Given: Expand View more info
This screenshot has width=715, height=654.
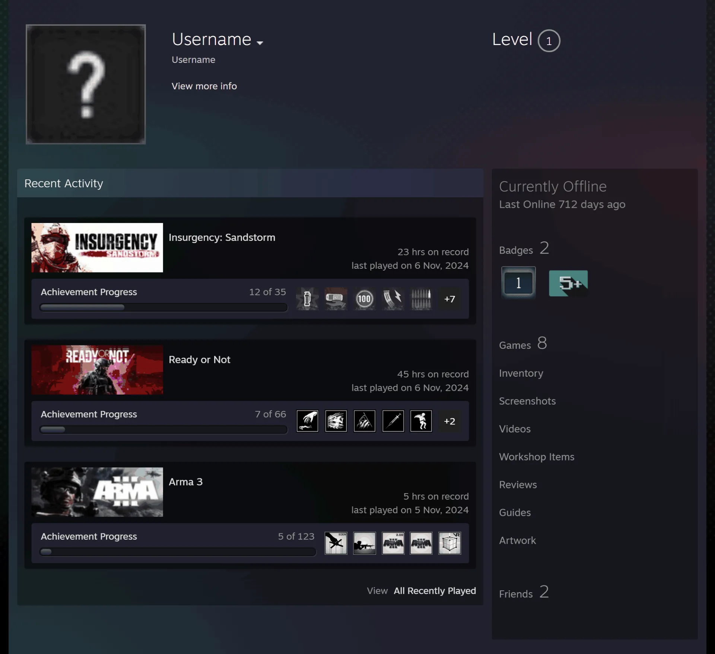Looking at the screenshot, I should click(204, 86).
